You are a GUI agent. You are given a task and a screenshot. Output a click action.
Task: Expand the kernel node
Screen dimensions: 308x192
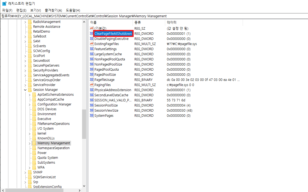(x=29, y=133)
